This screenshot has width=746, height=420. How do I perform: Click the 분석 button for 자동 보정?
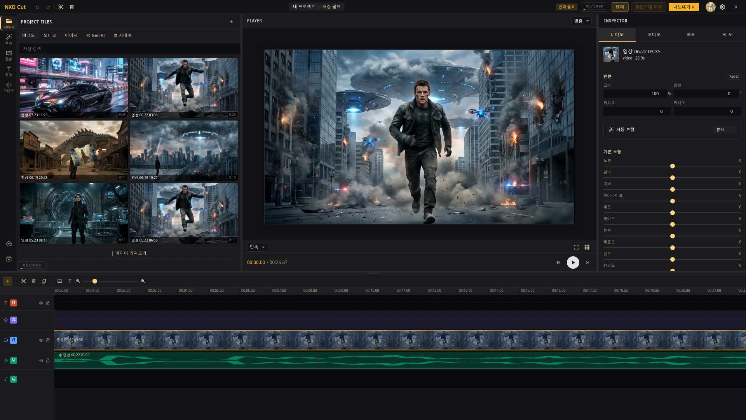(x=725, y=129)
